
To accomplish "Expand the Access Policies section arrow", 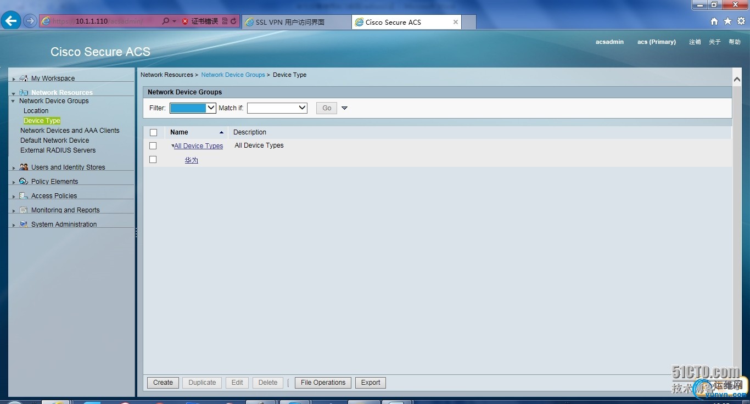I will click(x=14, y=196).
